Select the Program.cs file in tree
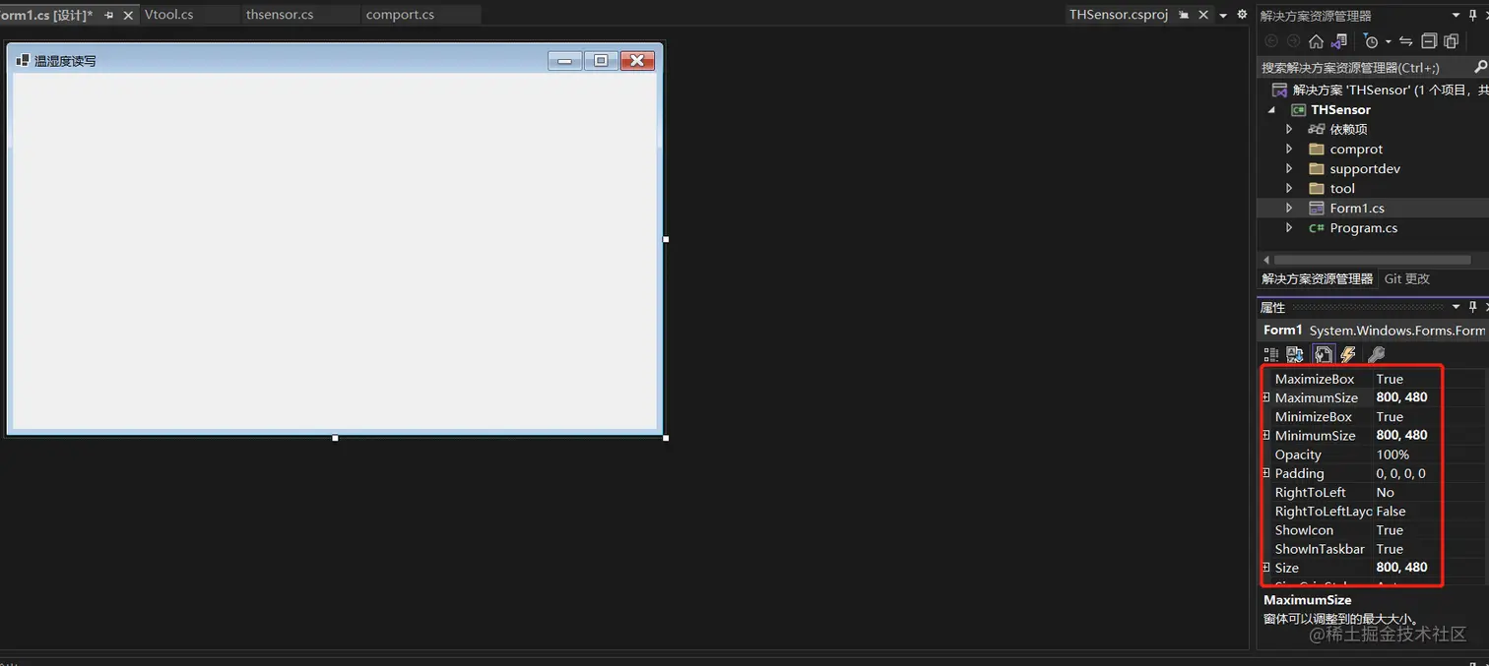Screen dimensions: 1489x666 1363,227
